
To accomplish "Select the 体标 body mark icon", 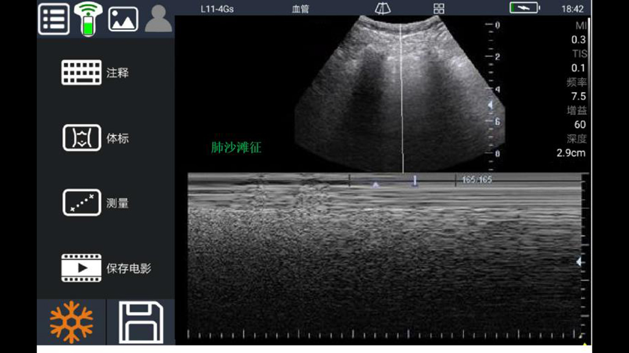I will point(81,138).
